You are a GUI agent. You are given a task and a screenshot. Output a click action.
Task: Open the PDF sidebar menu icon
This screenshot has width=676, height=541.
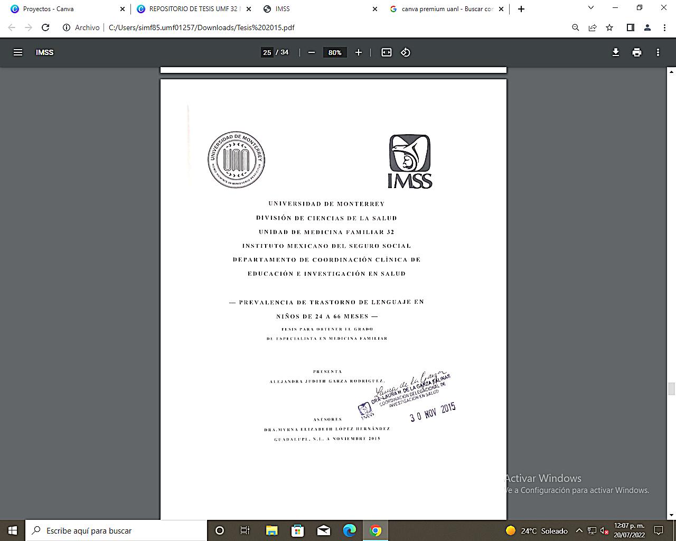[x=18, y=52]
